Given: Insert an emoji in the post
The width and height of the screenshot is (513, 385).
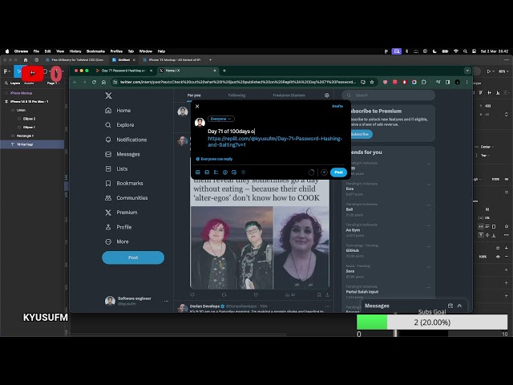Looking at the screenshot, I should point(225,172).
